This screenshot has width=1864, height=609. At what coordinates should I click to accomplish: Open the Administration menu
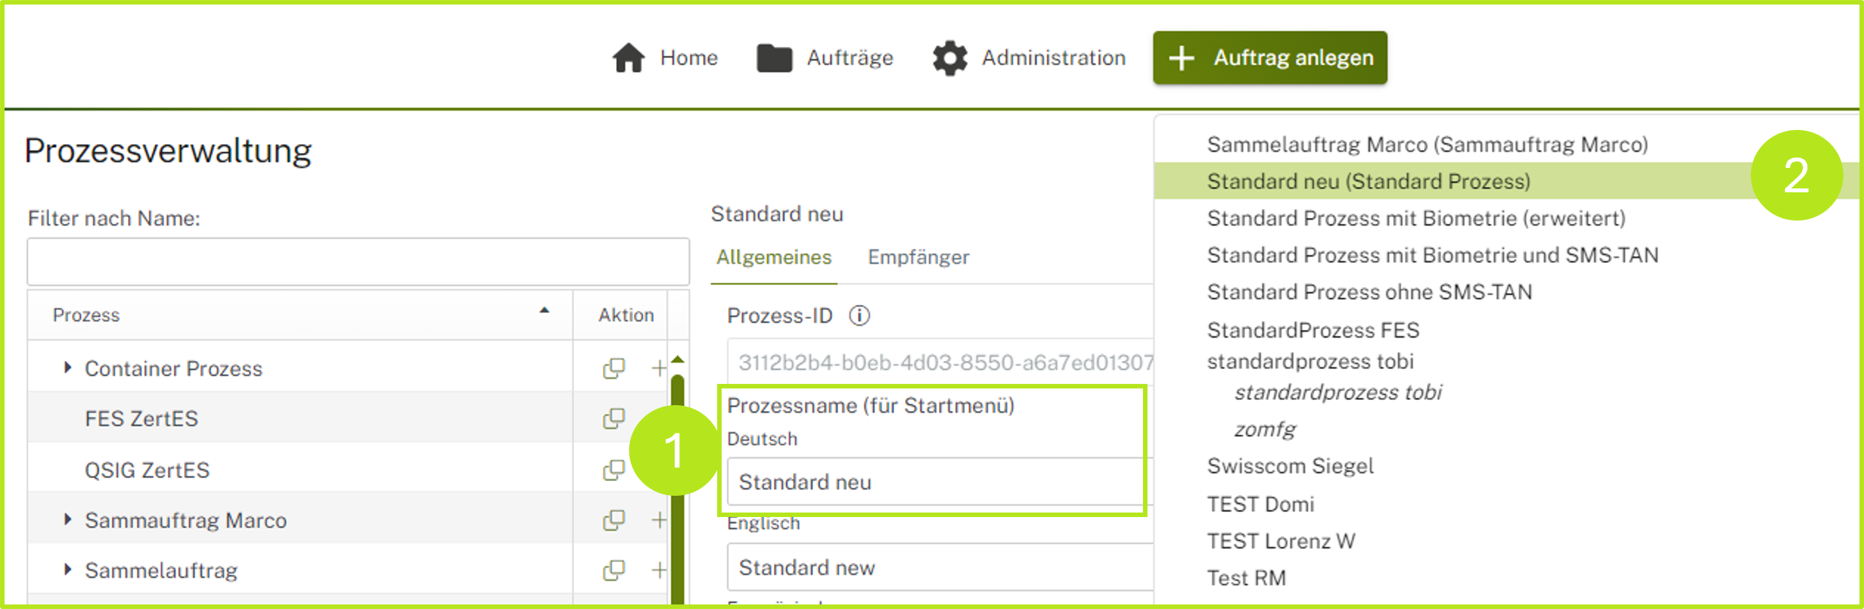tap(1028, 58)
